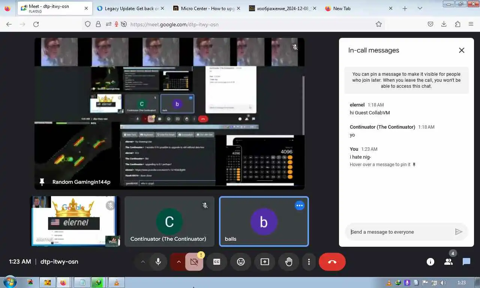Click the Firefox View icon
Screen dimensions: 480x288
tap(7, 8)
